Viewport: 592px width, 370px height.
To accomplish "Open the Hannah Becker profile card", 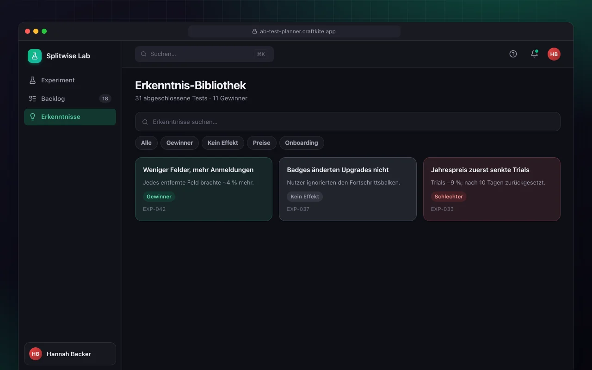I will coord(70,354).
